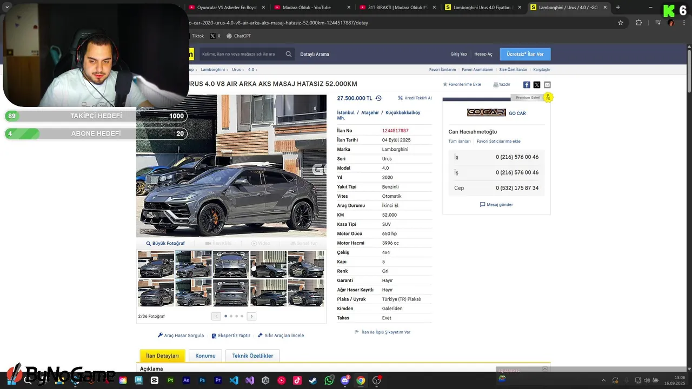
Task: Open Detaylı Arama advanced search
Action: click(315, 54)
